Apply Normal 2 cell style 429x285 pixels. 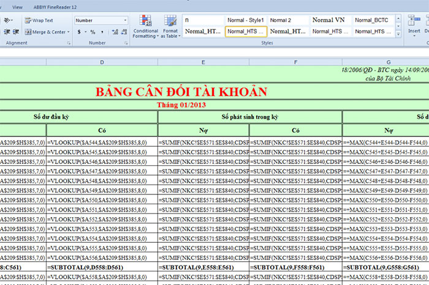coord(288,20)
